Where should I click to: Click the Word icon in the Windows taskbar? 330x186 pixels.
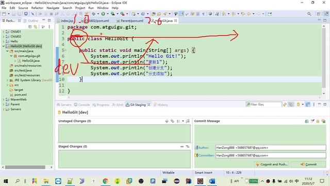(x=212, y=181)
